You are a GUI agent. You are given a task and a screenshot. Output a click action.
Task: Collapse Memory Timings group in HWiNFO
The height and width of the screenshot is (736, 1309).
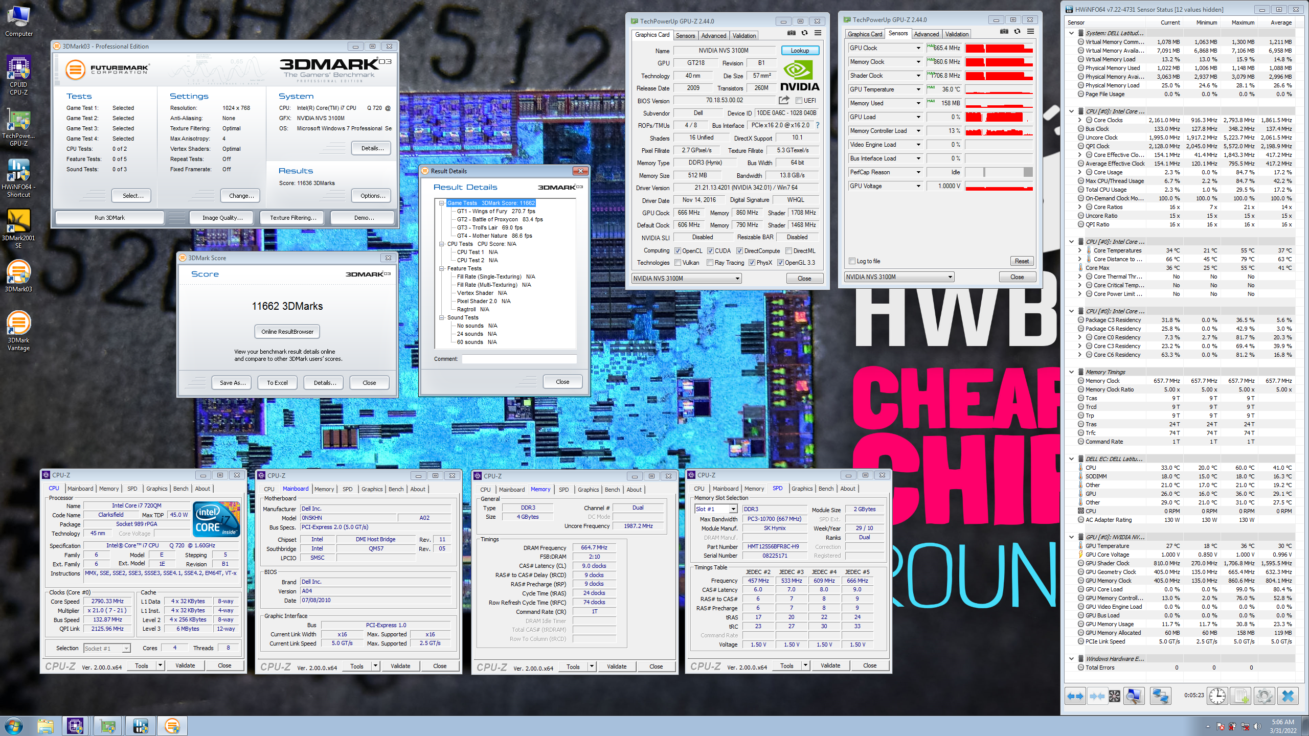click(1071, 372)
